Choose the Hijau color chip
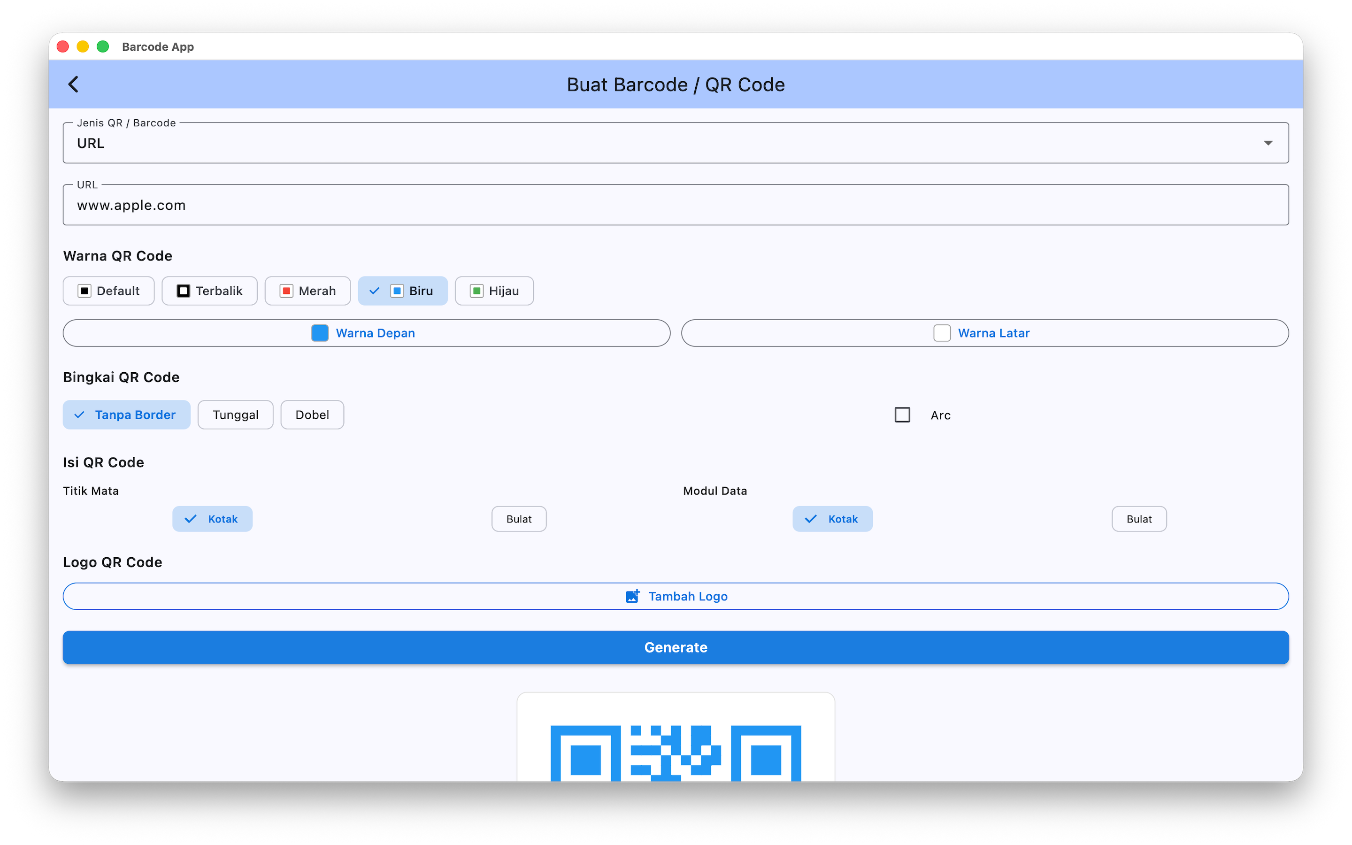1352x845 pixels. (x=494, y=291)
